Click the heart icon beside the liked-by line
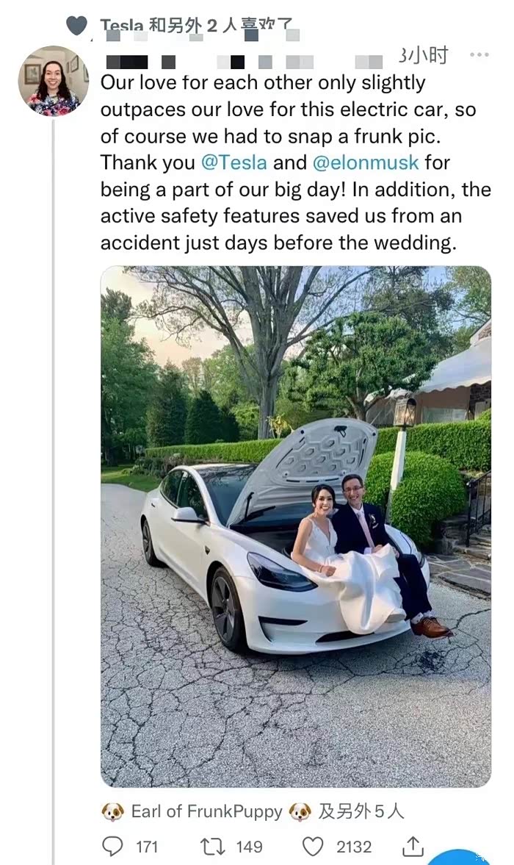 76,26
